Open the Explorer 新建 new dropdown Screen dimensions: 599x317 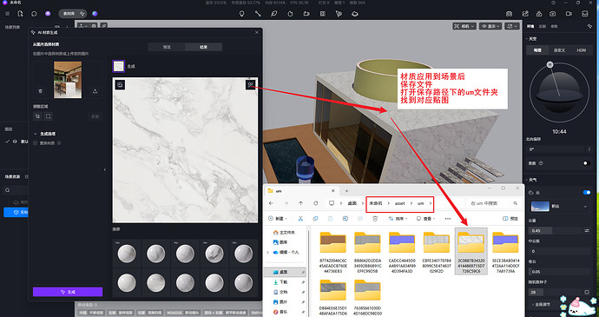point(278,219)
